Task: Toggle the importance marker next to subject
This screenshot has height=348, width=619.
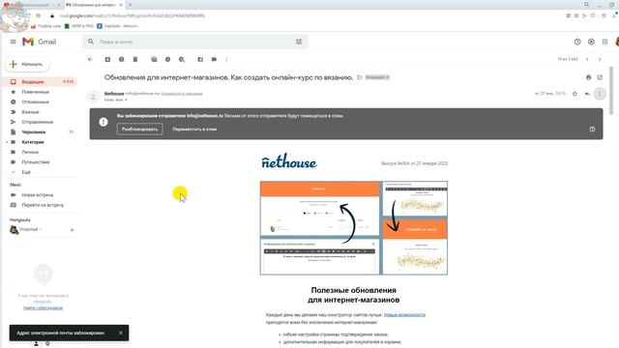Action: [x=359, y=77]
